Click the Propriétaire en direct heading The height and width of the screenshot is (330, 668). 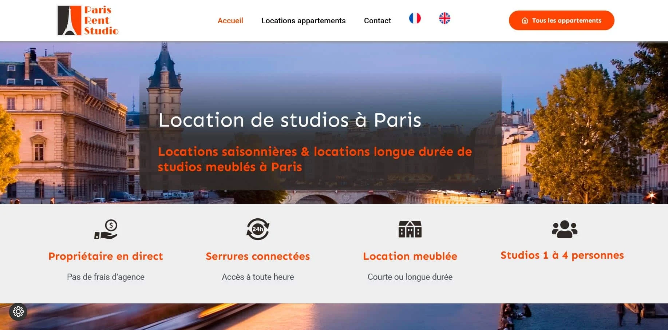click(x=106, y=256)
